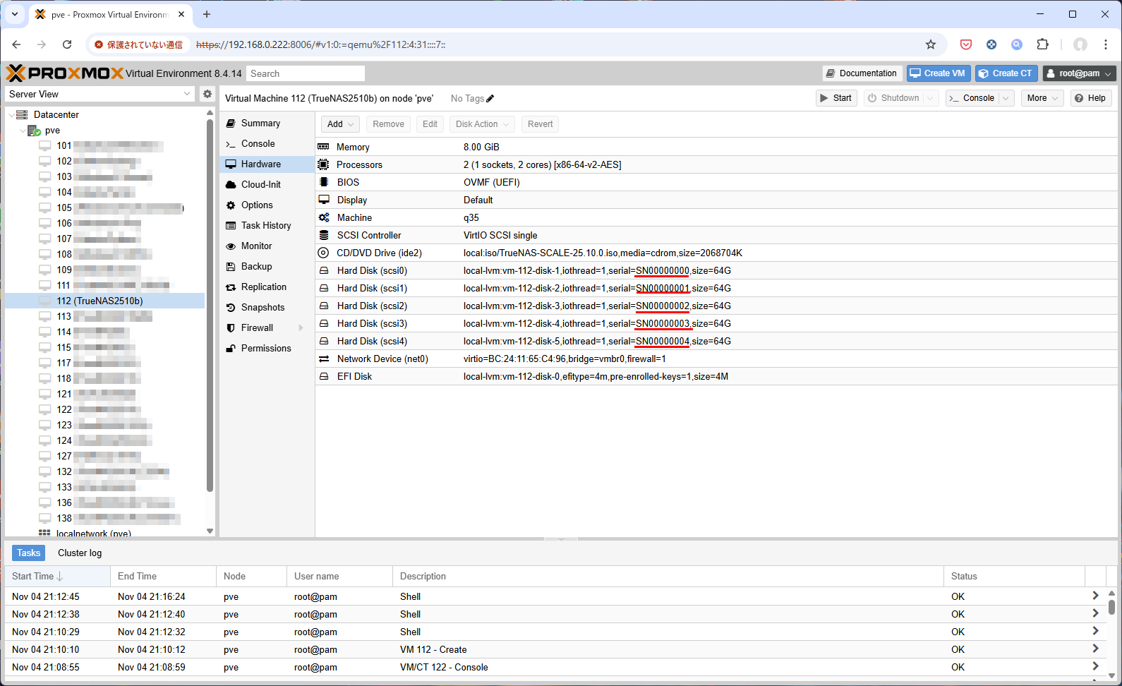This screenshot has height=686, width=1122.
Task: Click the Proxmox search field
Action: tap(305, 73)
